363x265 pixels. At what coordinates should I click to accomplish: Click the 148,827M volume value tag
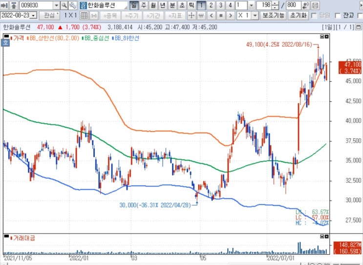point(347,247)
